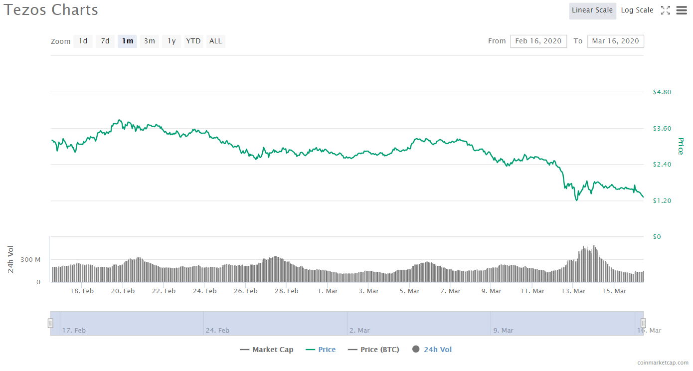Set zoom to 1y
The height and width of the screenshot is (371, 693).
[x=172, y=41]
